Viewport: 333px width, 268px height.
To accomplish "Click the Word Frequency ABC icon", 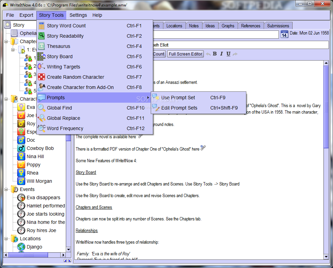I will pos(41,128).
